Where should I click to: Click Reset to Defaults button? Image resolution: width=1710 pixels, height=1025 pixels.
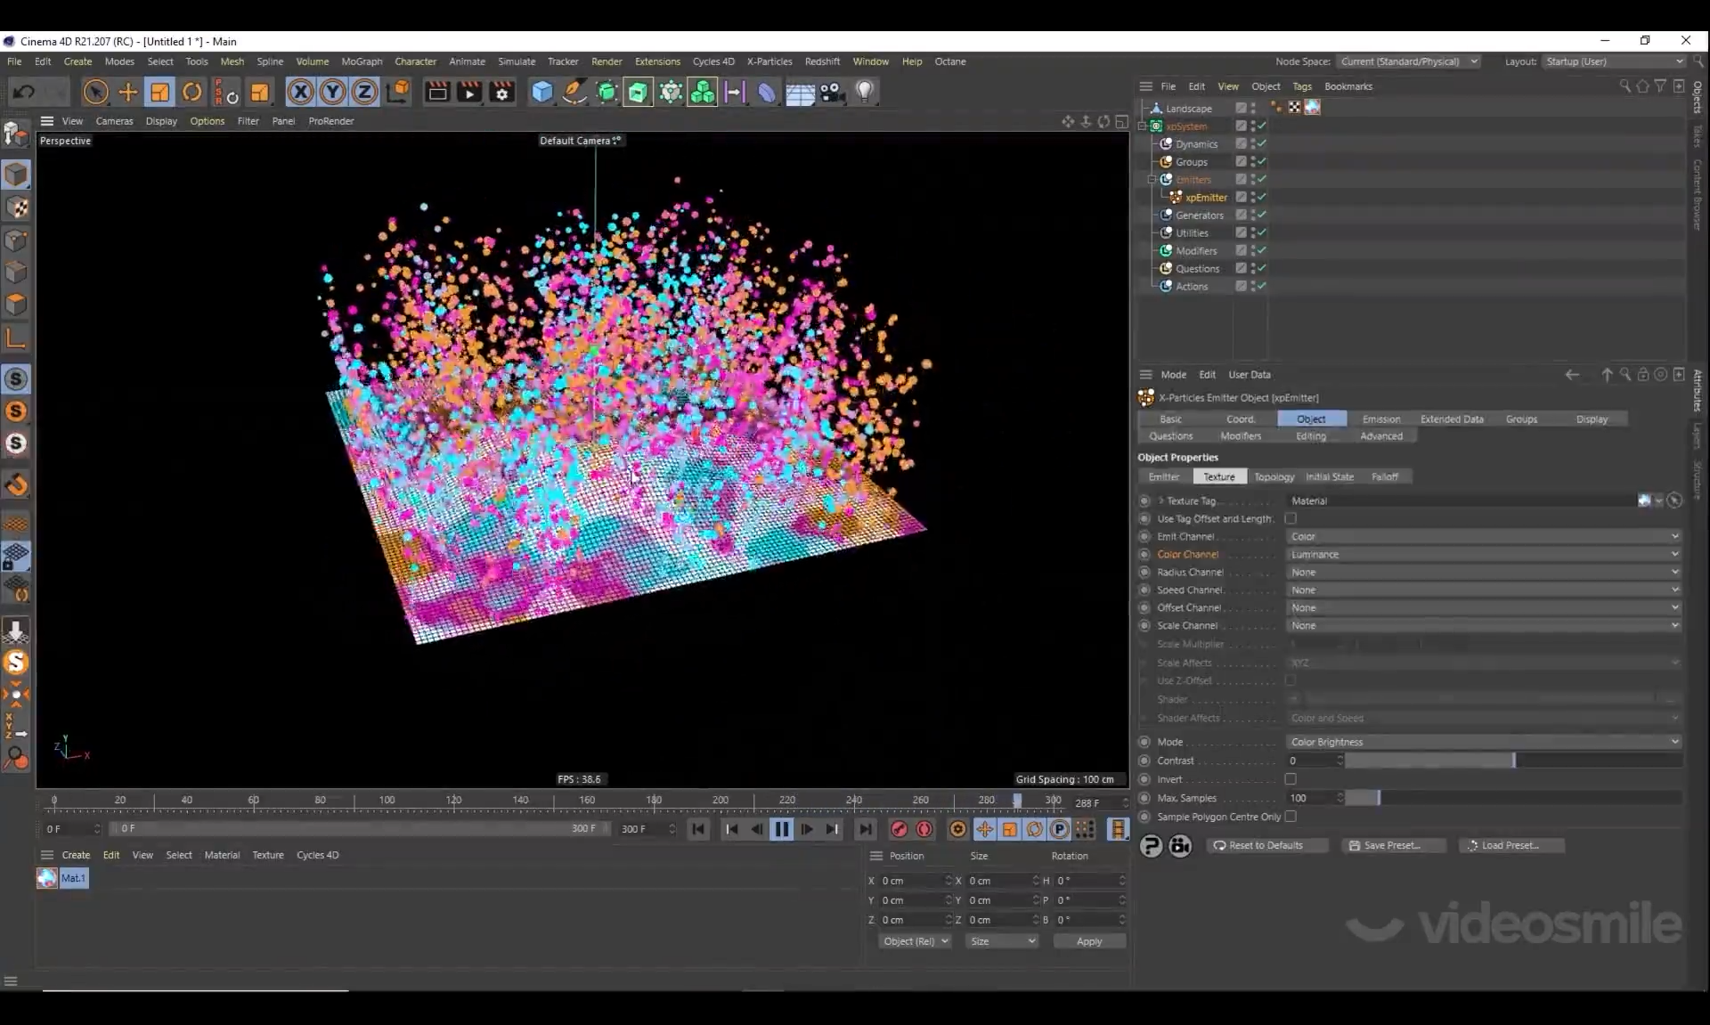(x=1265, y=845)
